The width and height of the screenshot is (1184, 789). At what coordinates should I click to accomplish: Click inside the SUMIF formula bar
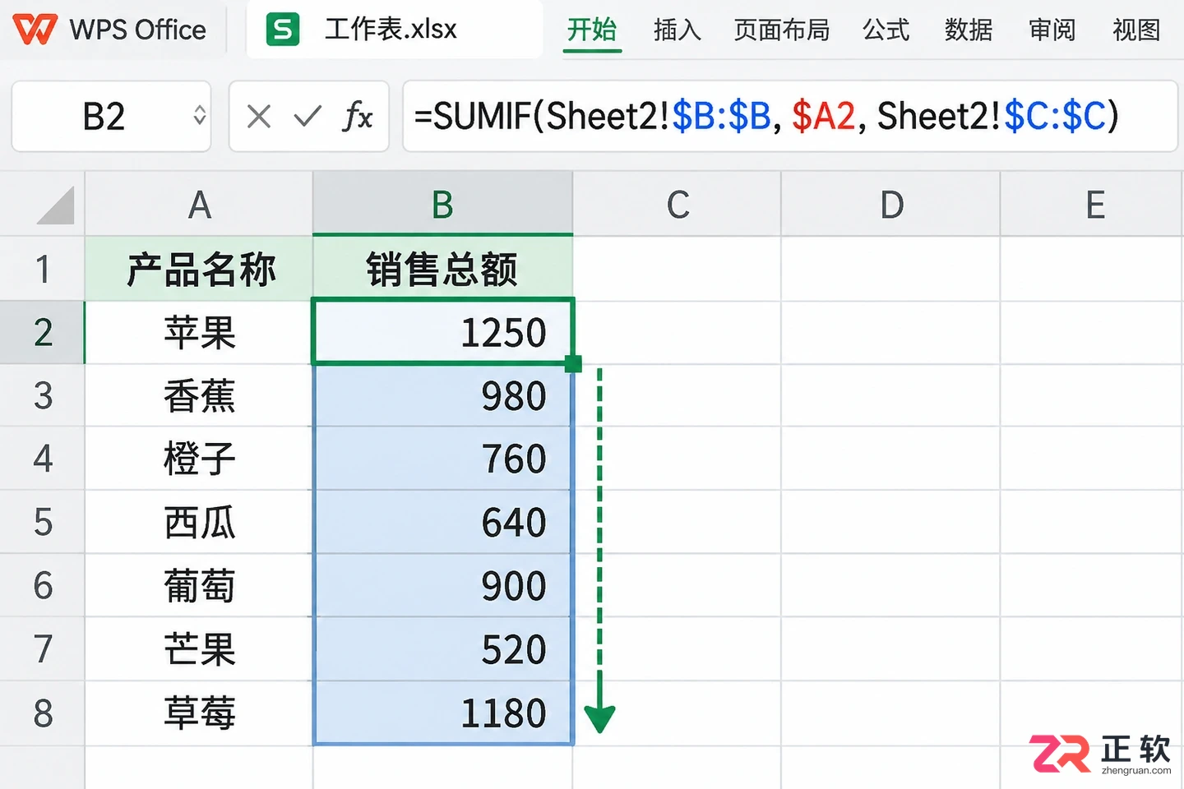coord(789,116)
